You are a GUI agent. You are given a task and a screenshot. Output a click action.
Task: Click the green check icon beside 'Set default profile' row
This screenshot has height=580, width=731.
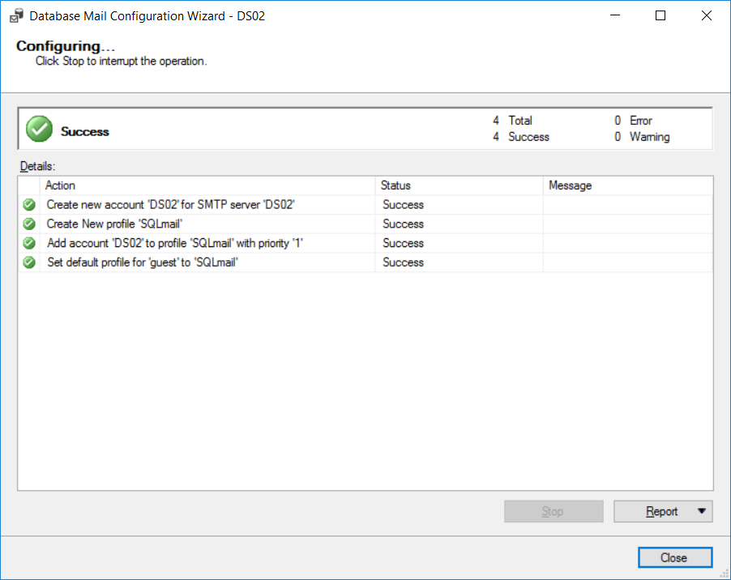coord(29,262)
